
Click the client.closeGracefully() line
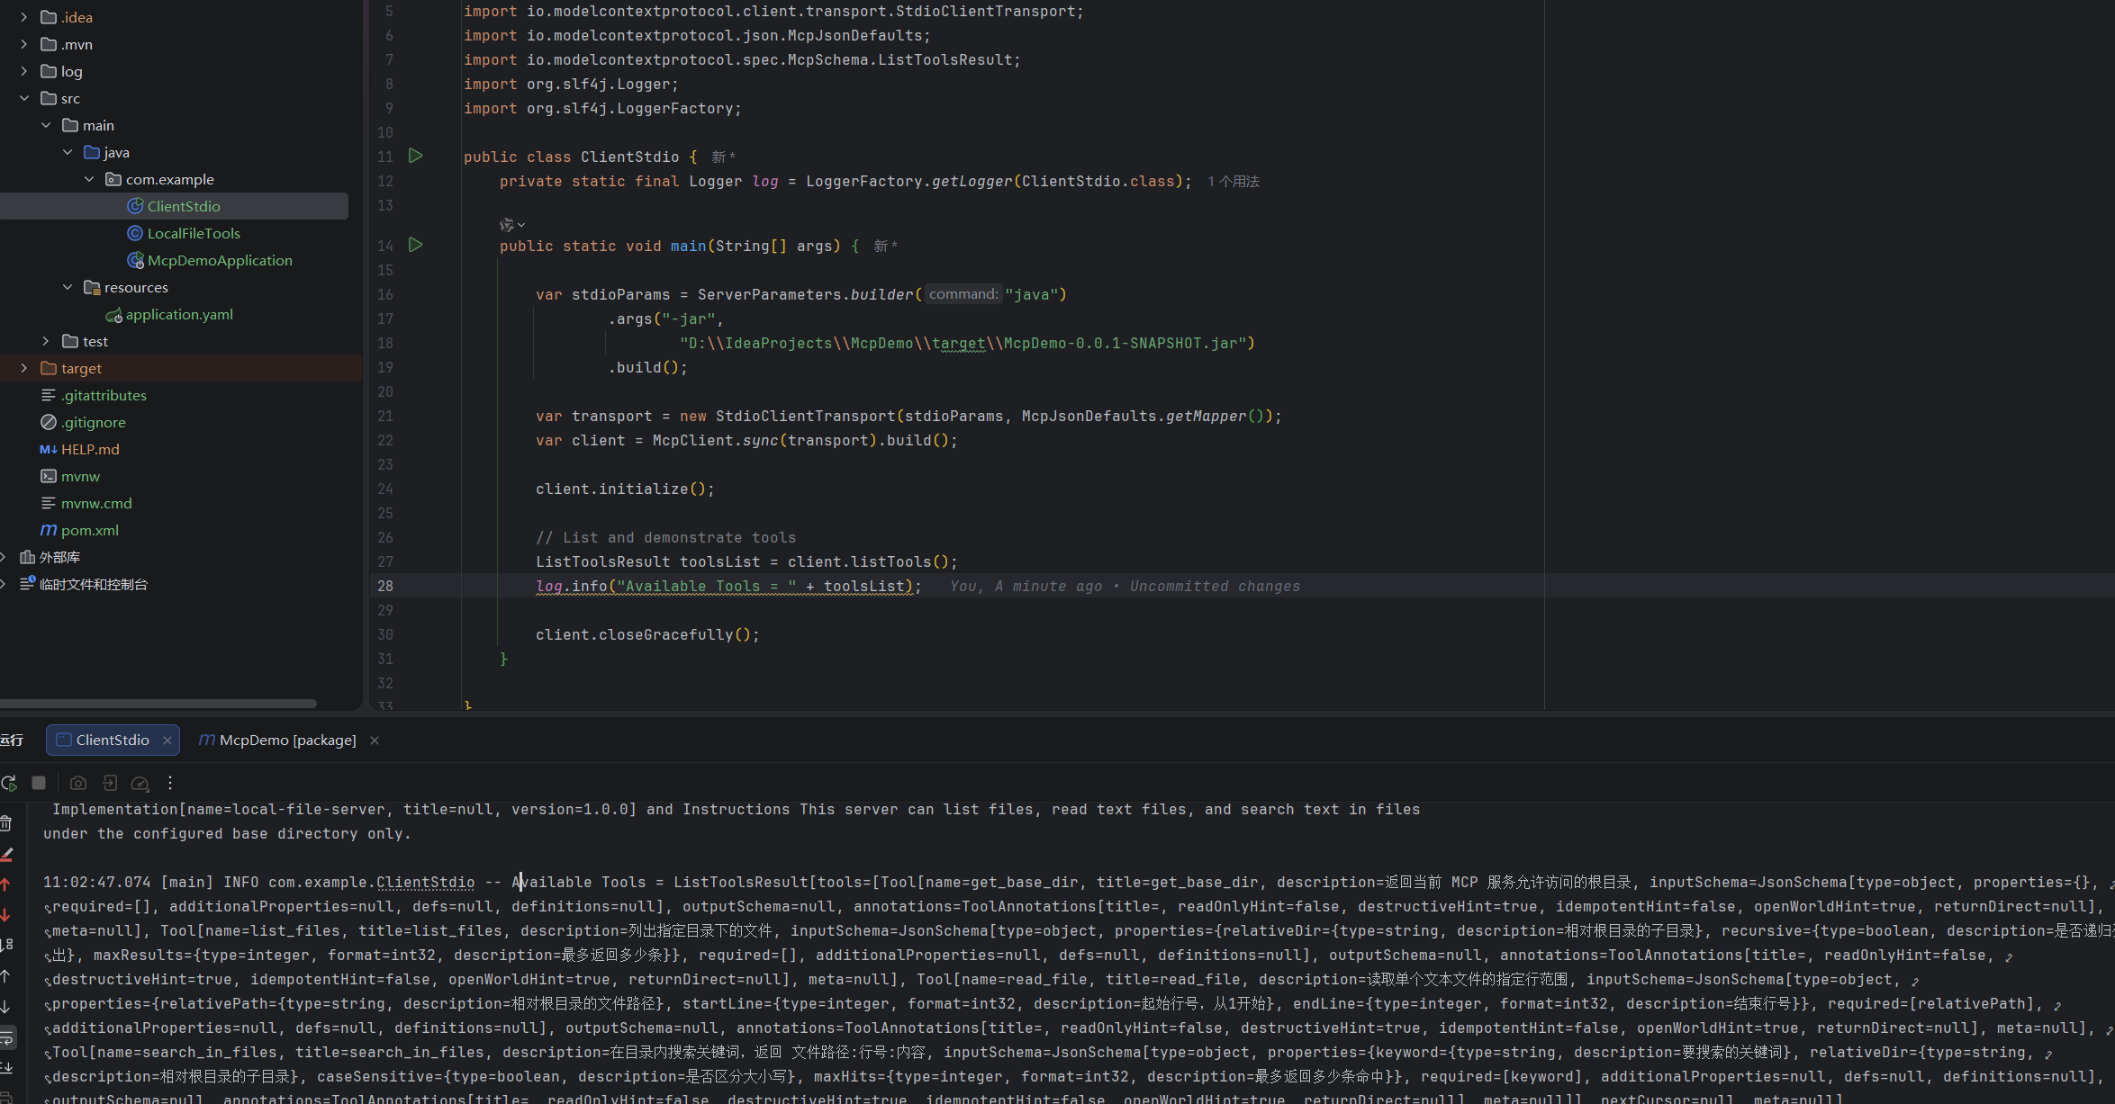point(647,635)
